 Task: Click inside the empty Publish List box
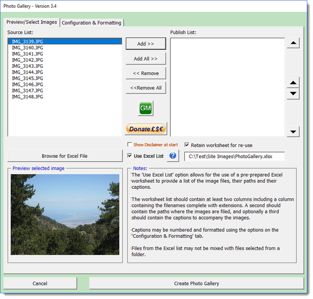click(227, 87)
